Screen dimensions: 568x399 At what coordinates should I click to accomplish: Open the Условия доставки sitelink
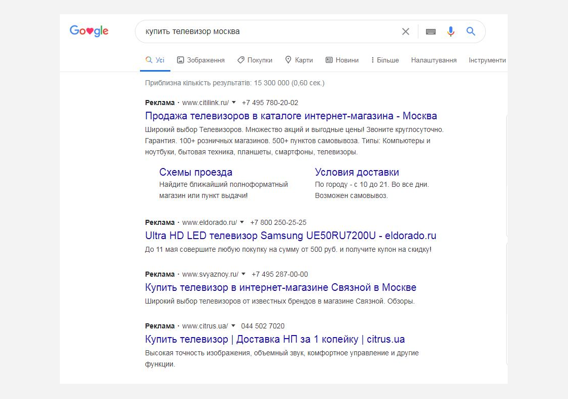click(357, 172)
